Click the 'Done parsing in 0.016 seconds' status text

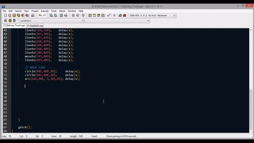(x=121, y=136)
